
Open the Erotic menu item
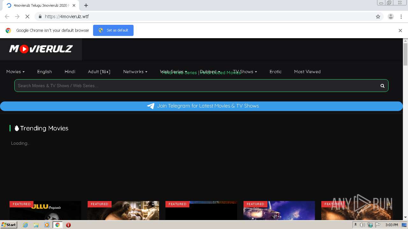coord(275,72)
